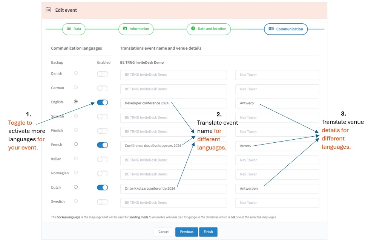
Task: Click the image icon in Information step
Action: pyautogui.click(x=125, y=29)
